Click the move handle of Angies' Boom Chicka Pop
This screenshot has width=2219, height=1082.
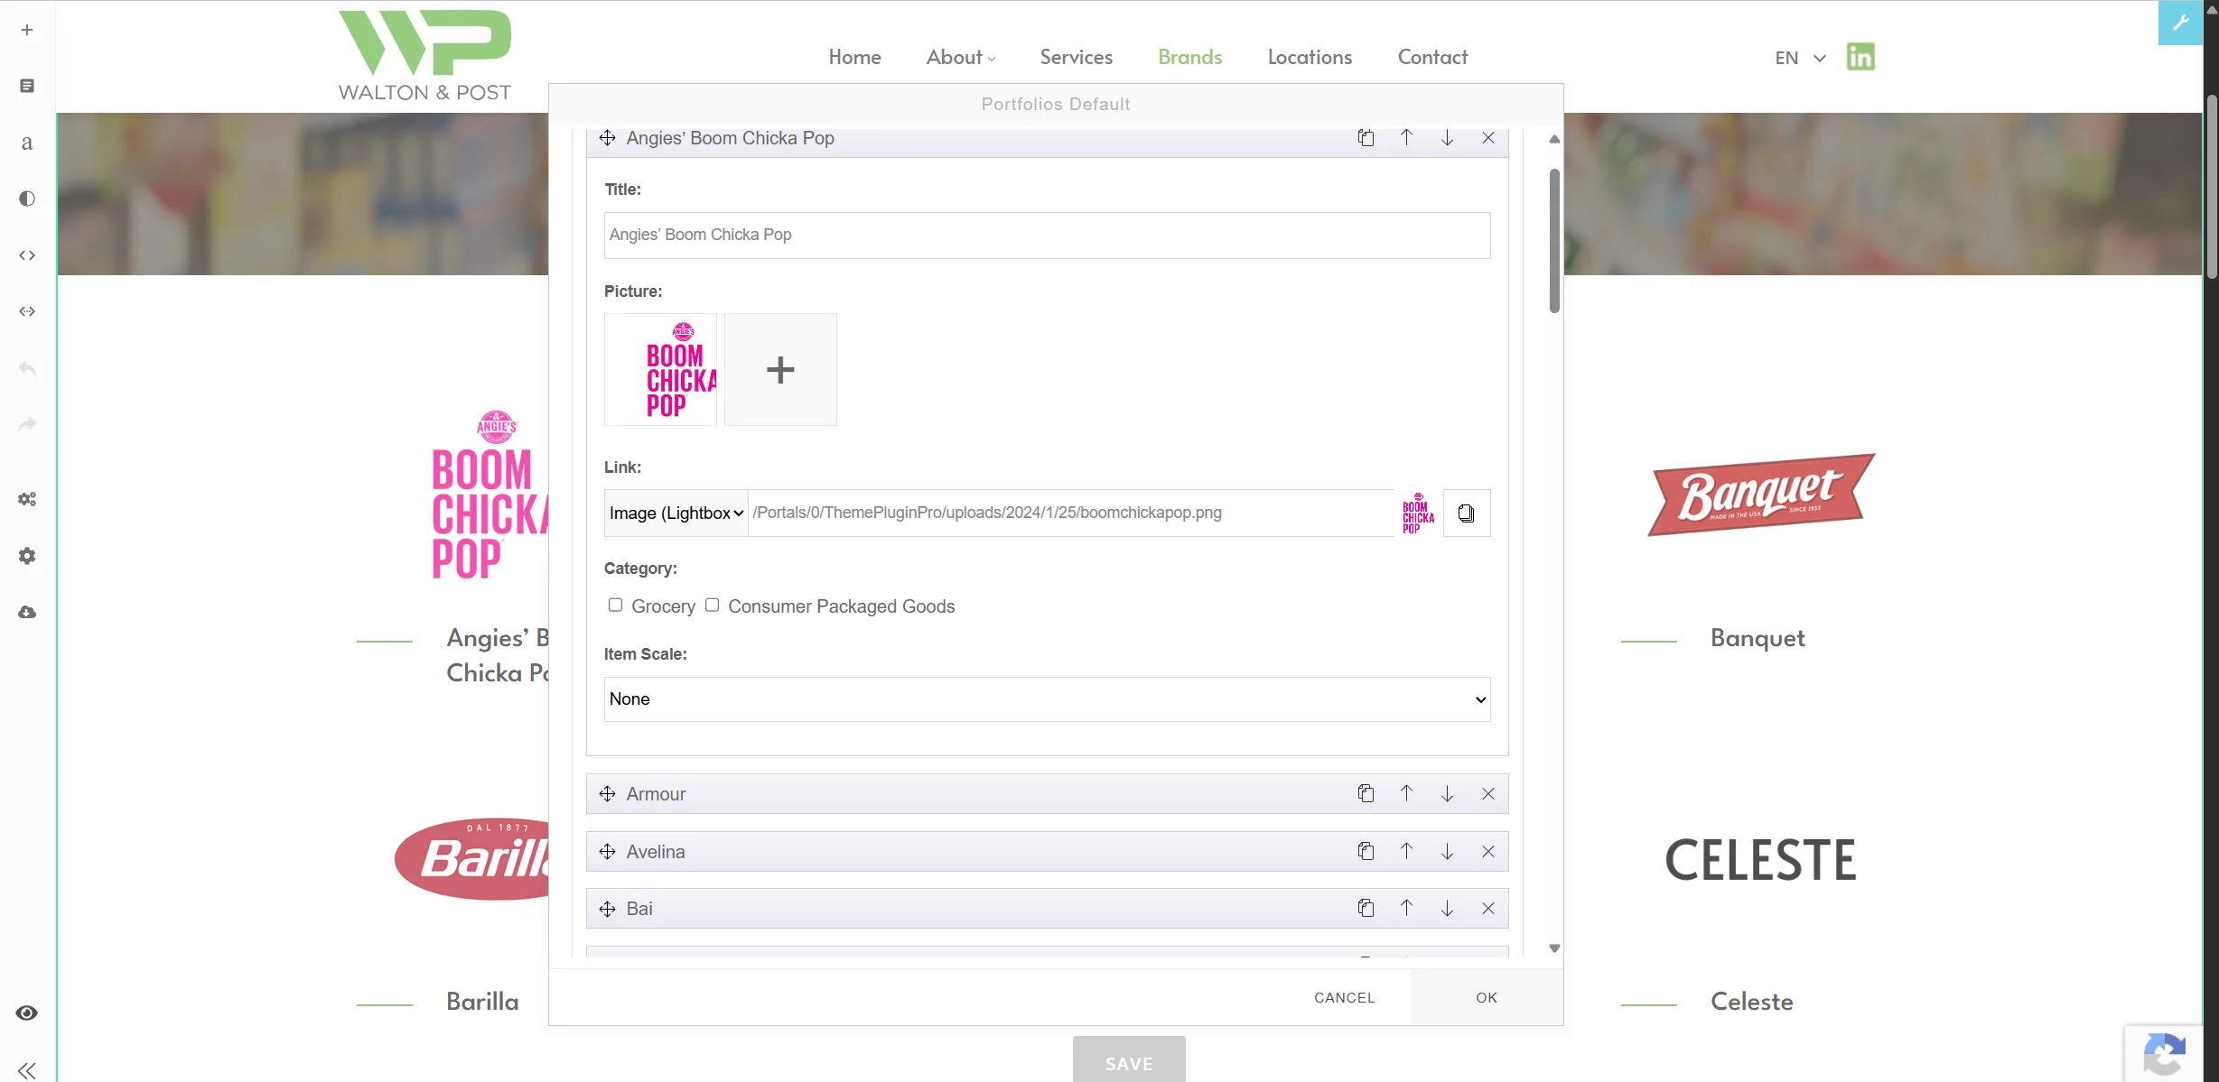coord(607,138)
